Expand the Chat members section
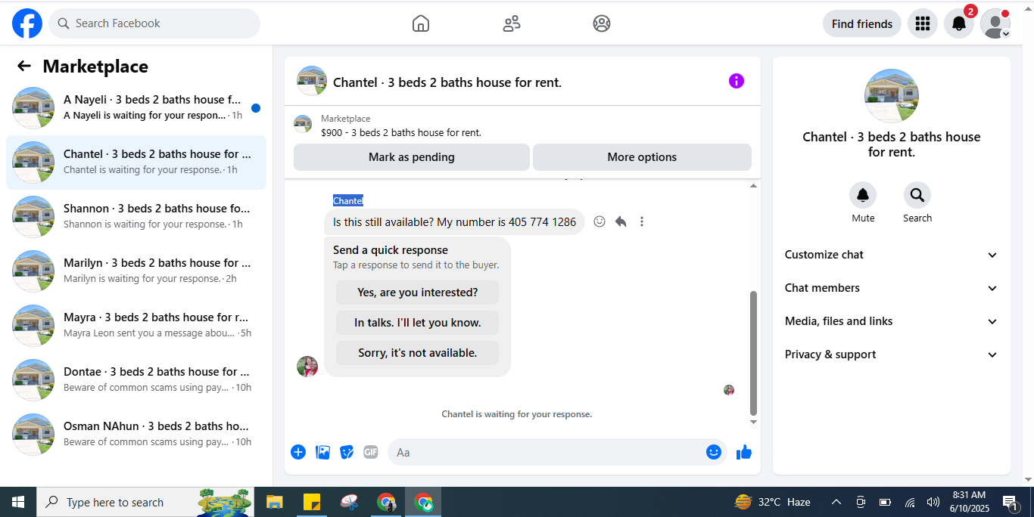This screenshot has width=1034, height=517. click(891, 288)
